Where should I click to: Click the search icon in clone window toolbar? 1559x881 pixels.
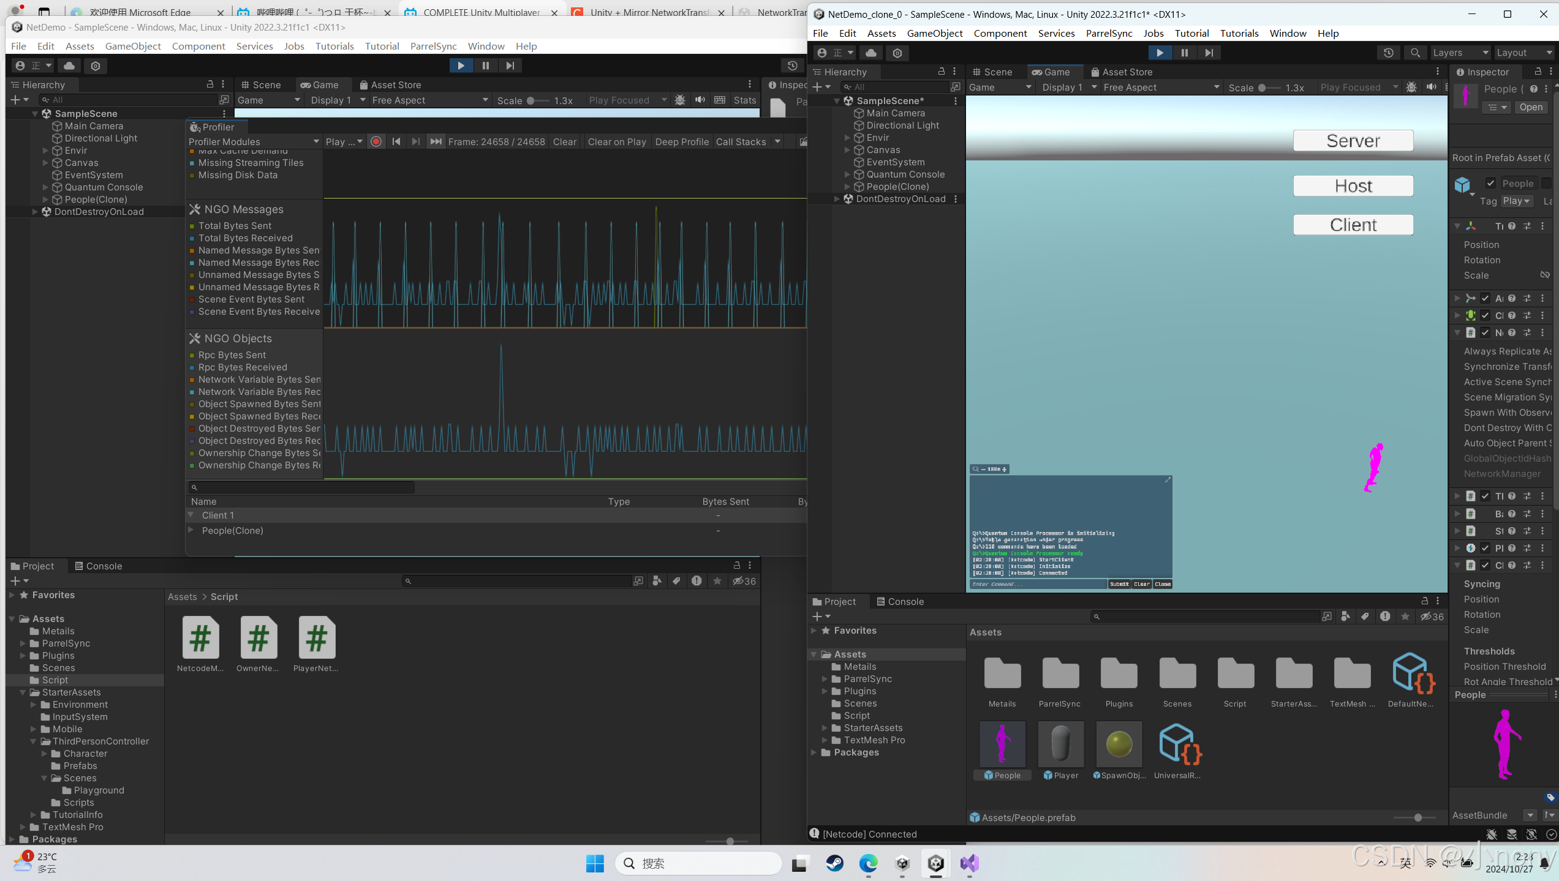pyautogui.click(x=1415, y=53)
